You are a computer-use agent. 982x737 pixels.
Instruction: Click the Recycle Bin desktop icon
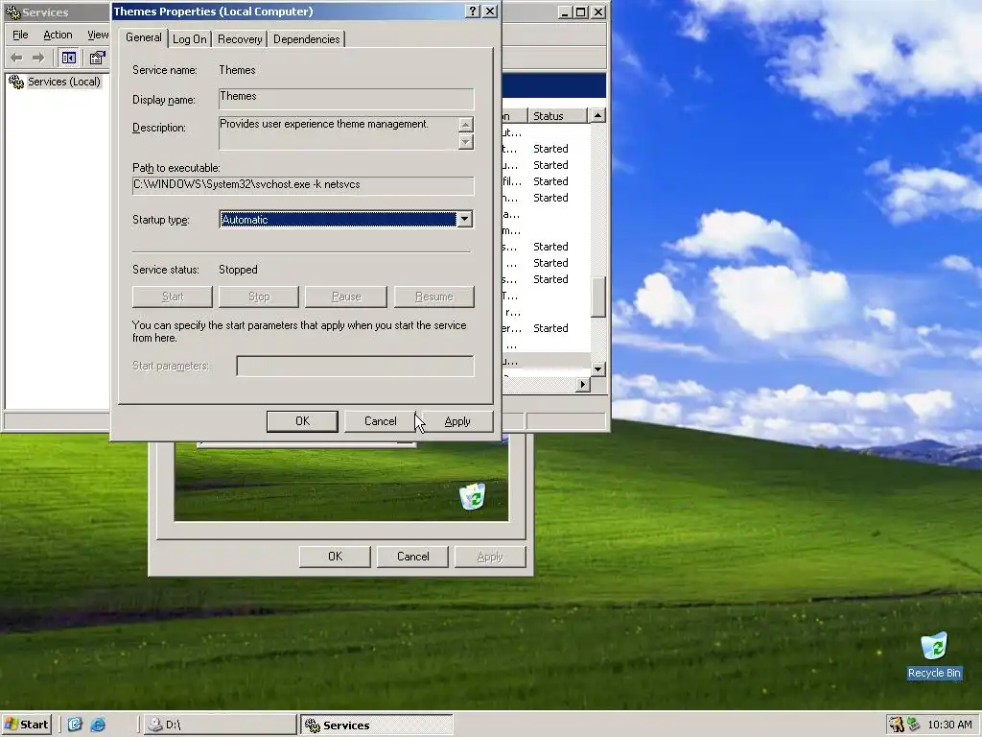click(934, 654)
